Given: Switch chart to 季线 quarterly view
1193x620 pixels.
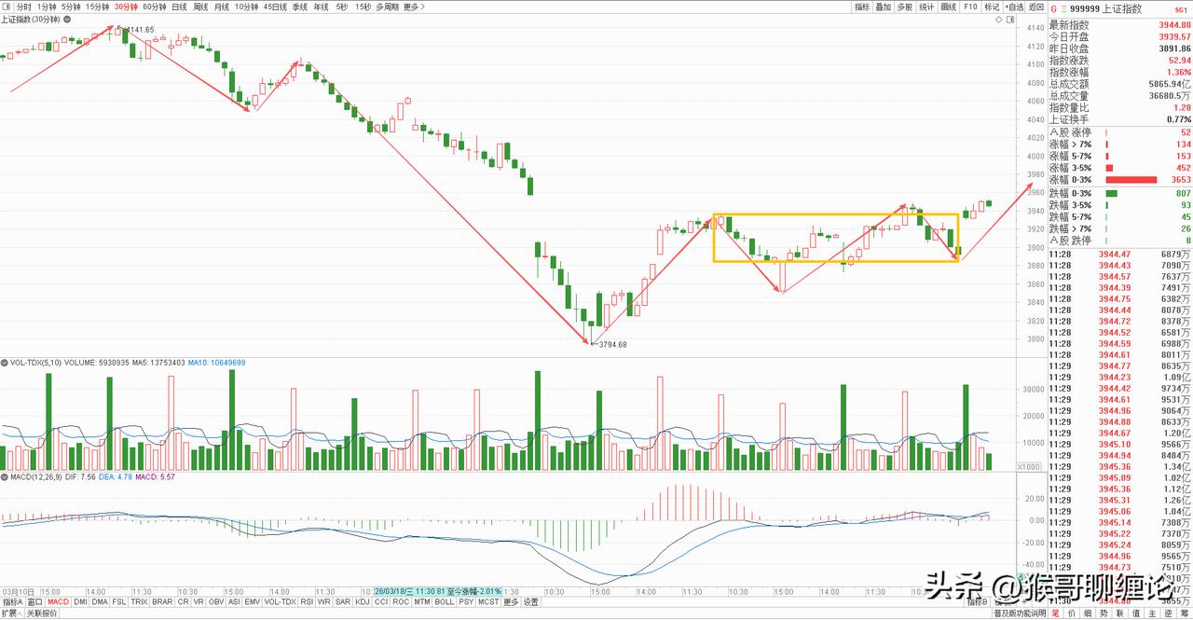Looking at the screenshot, I should point(300,7).
